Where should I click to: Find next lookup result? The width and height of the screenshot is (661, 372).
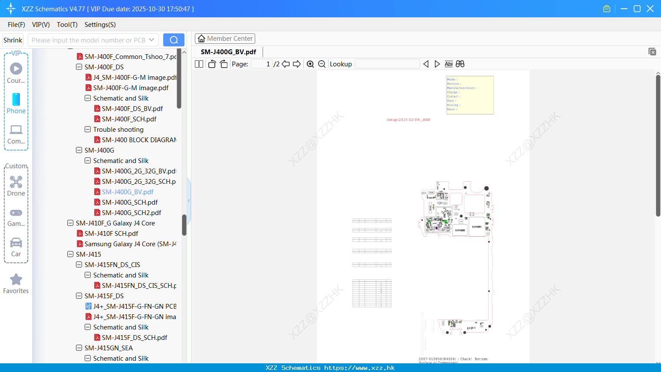coord(437,64)
